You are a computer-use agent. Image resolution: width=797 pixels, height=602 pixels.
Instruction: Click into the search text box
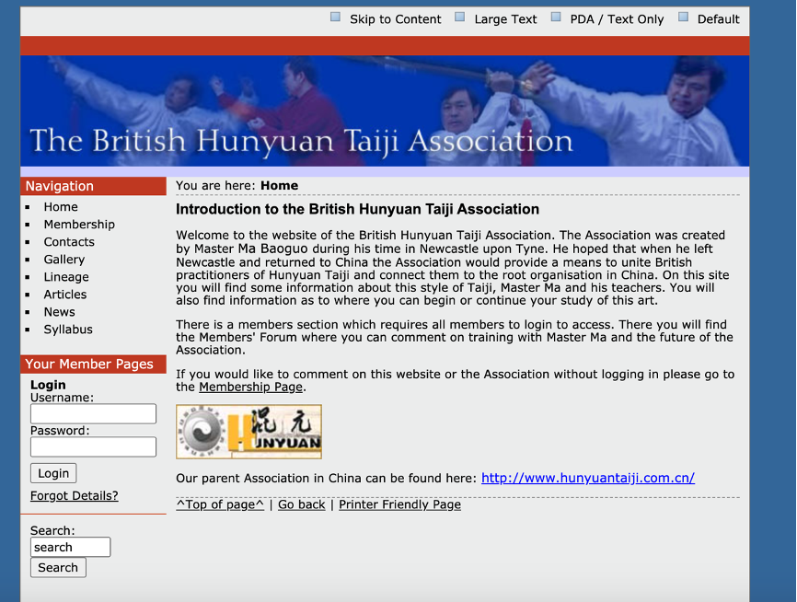click(x=70, y=547)
